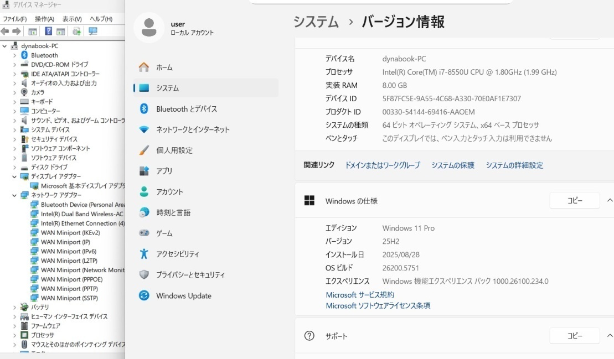The width and height of the screenshot is (614, 359).
Task: Click the scan for hardware changes monitor icon
Action: [x=93, y=32]
